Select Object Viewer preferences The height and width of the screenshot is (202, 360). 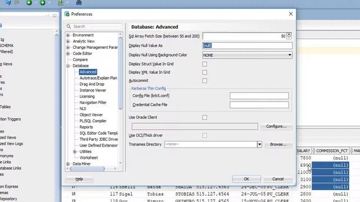pos(91,114)
